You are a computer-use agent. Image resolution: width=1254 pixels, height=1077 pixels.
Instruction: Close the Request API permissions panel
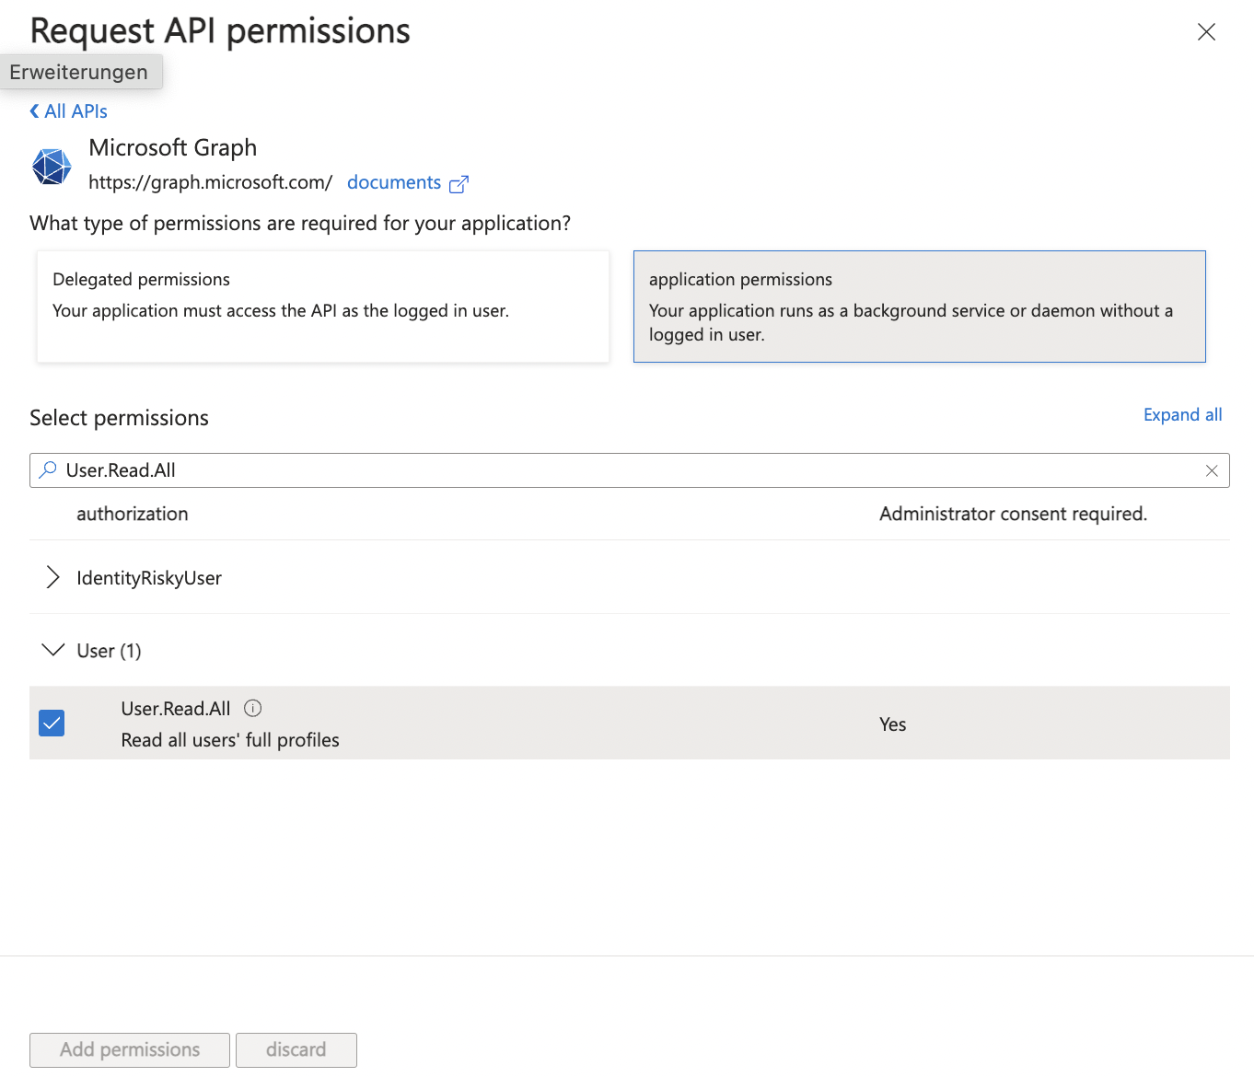click(x=1206, y=32)
